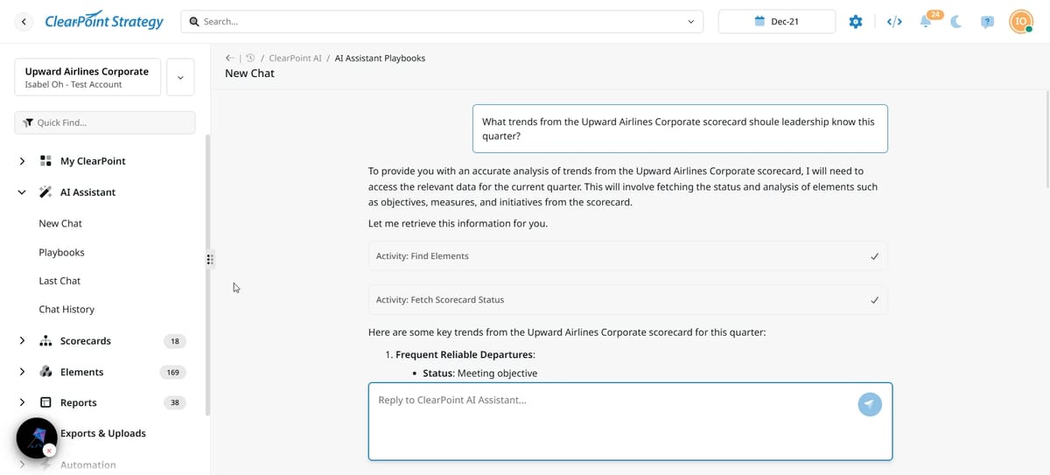Click the AI Assistant magic wand icon
The width and height of the screenshot is (1050, 475).
pyautogui.click(x=45, y=192)
